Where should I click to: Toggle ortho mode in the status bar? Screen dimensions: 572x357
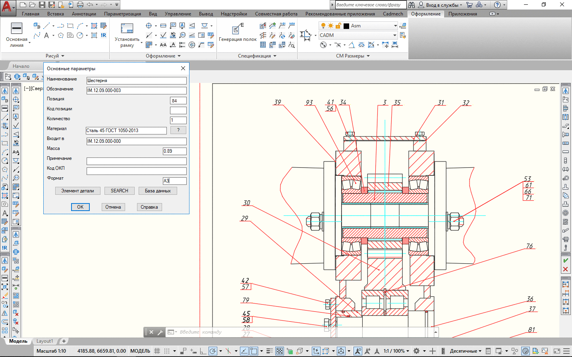click(x=203, y=351)
